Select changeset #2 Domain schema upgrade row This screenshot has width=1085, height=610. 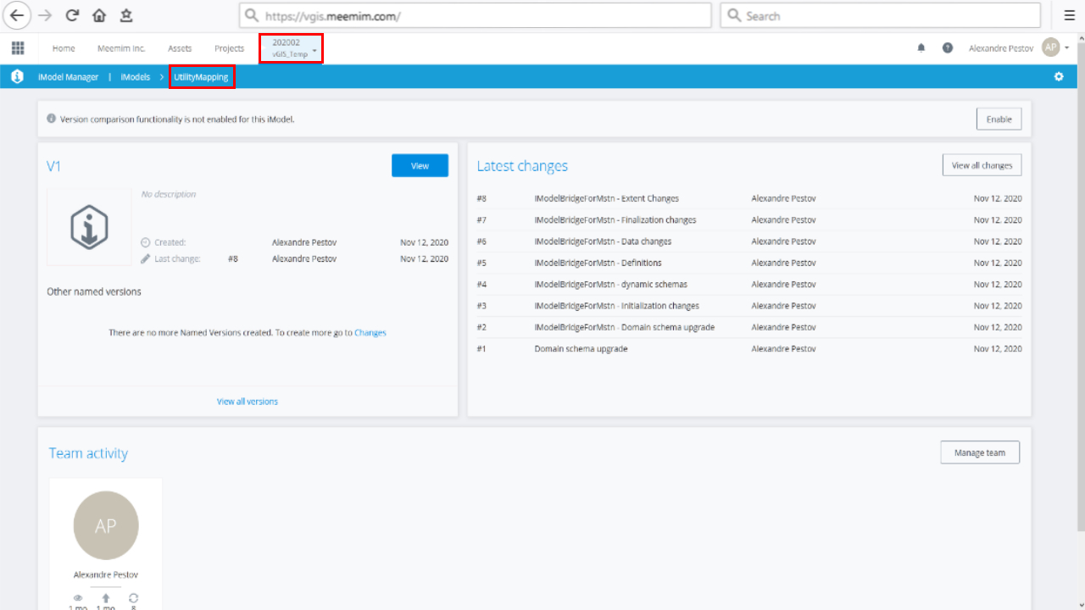click(749, 327)
